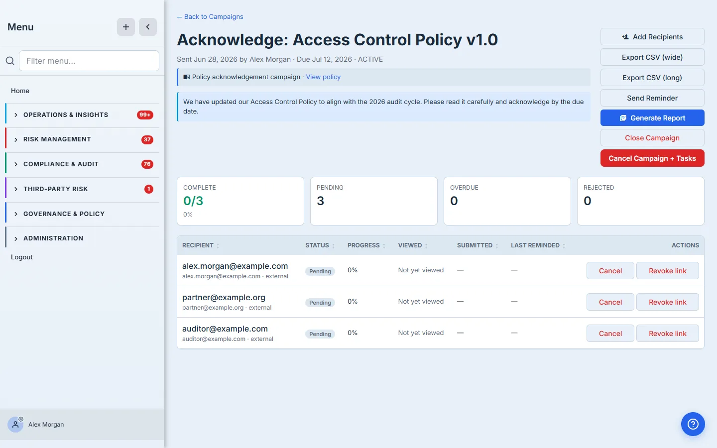717x448 pixels.
Task: Click Generate Report button
Action: click(652, 118)
